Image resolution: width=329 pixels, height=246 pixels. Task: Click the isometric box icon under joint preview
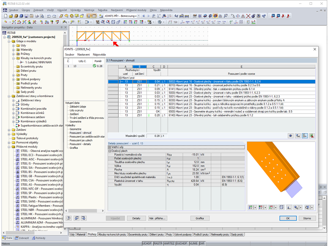pos(281,207)
